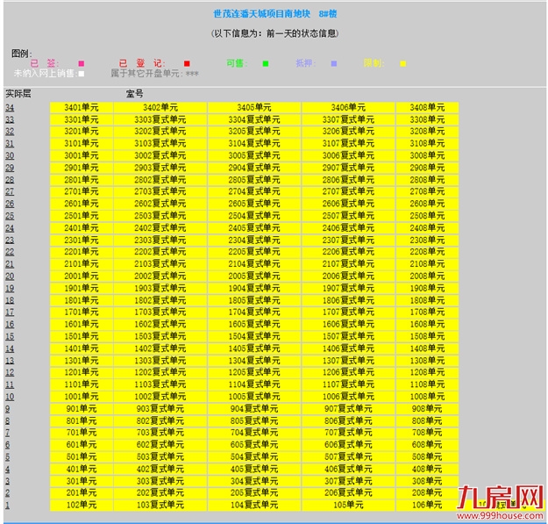The image size is (548, 524).
Task: Select 105单元 cell
Action: pyautogui.click(x=348, y=505)
